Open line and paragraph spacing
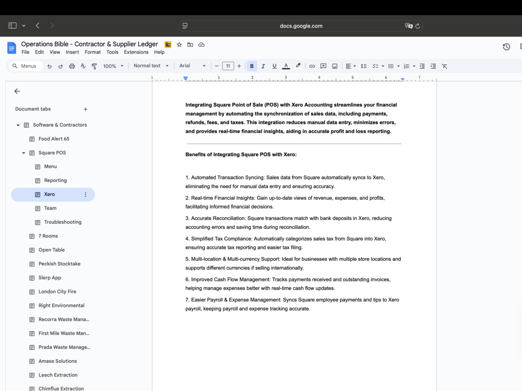 [x=363, y=66]
